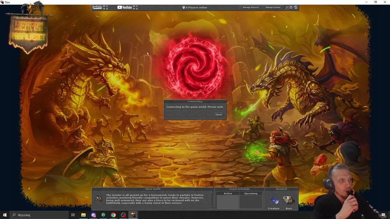This screenshot has height=219, width=390.
Task: Open the settings gear in top bar
Action: pyautogui.click(x=291, y=7)
